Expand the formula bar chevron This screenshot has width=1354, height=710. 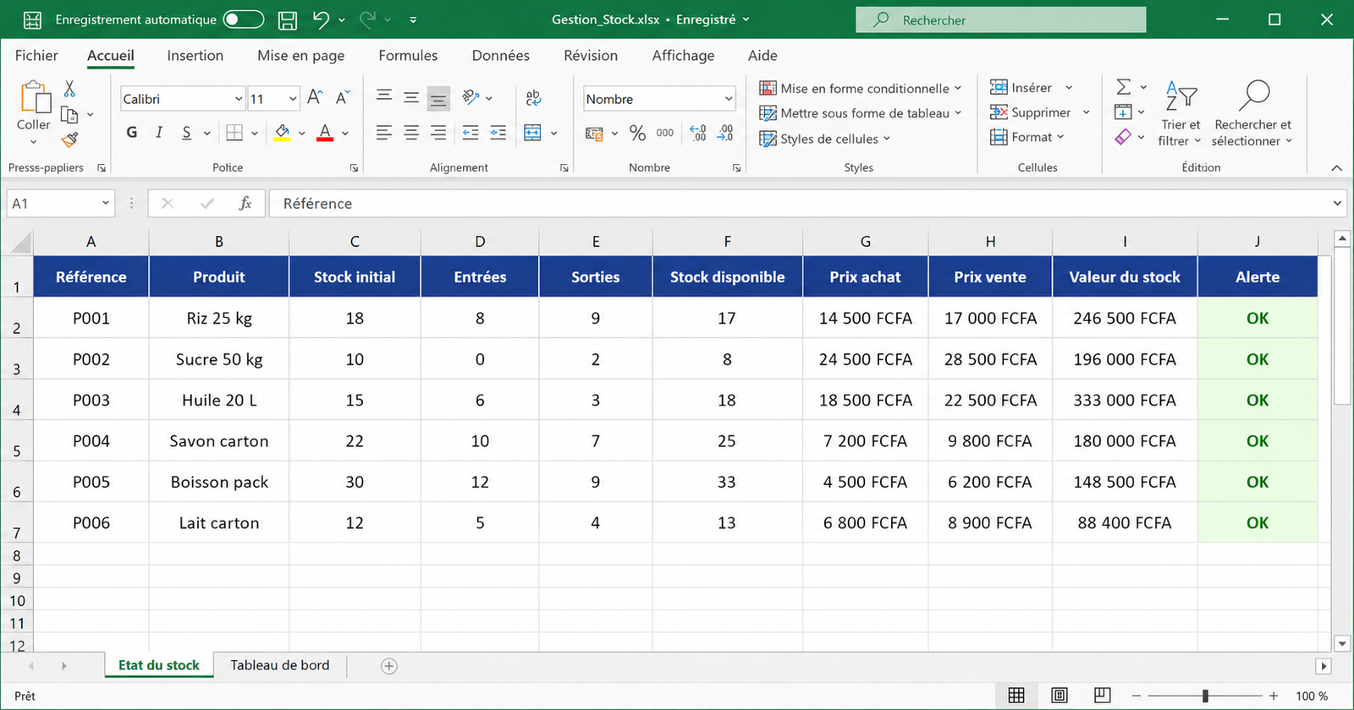1337,203
